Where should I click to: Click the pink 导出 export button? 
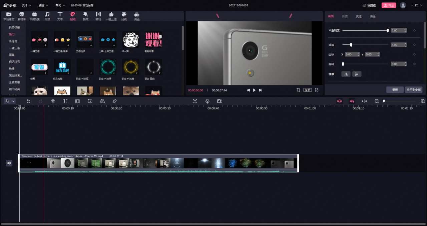point(389,5)
